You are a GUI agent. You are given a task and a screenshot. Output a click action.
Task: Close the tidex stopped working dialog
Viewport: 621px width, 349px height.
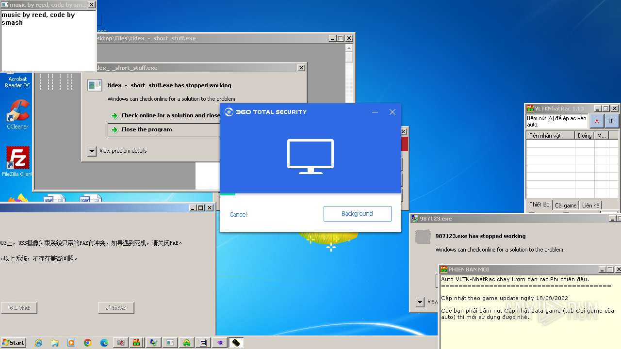tap(301, 68)
